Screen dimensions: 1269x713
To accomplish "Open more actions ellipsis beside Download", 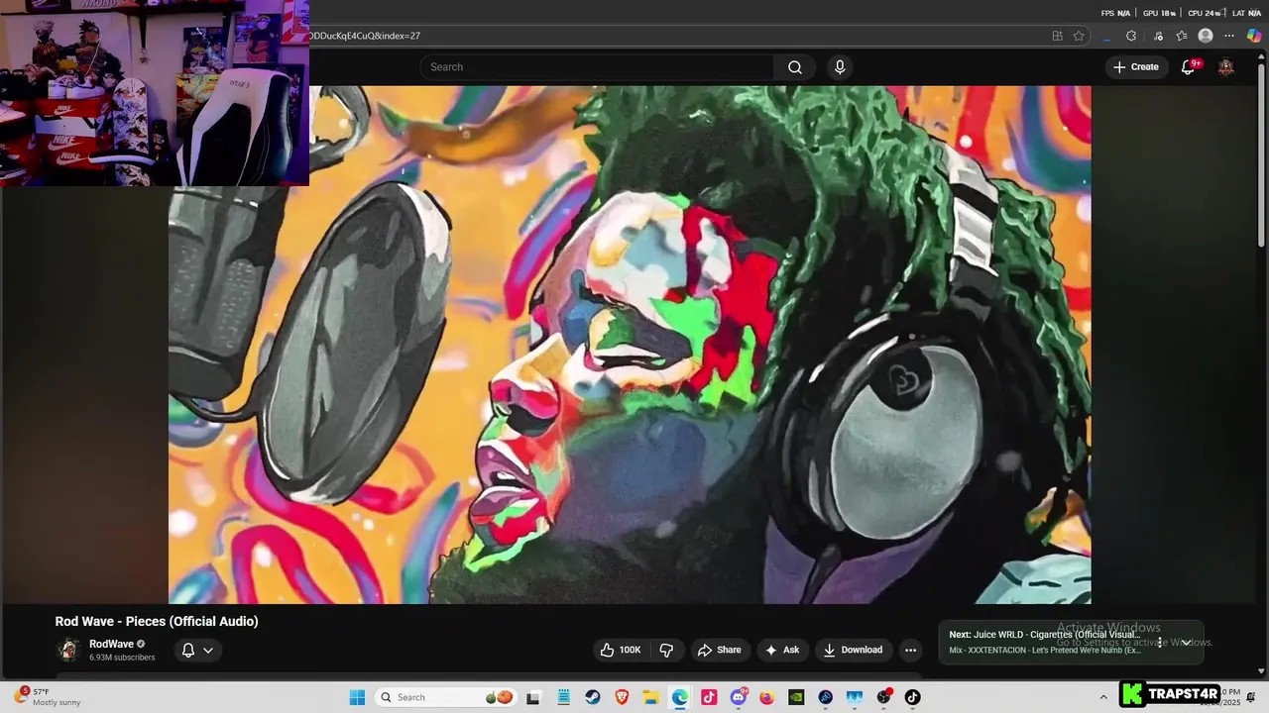I will pos(910,650).
